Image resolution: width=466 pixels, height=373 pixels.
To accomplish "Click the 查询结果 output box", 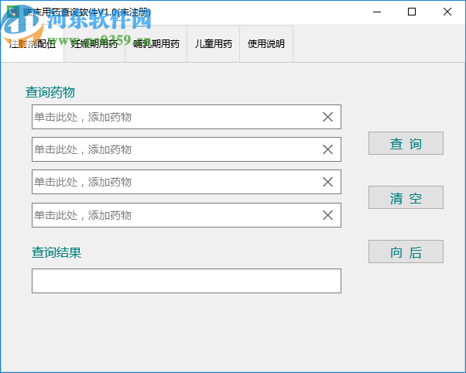I will (187, 281).
